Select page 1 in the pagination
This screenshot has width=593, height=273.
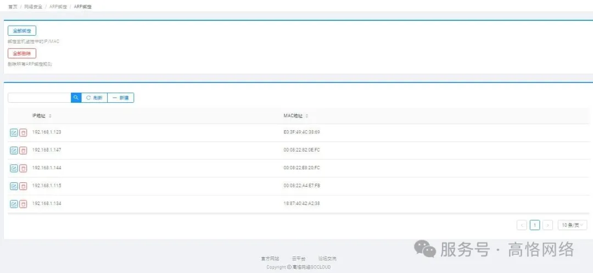[x=535, y=225]
